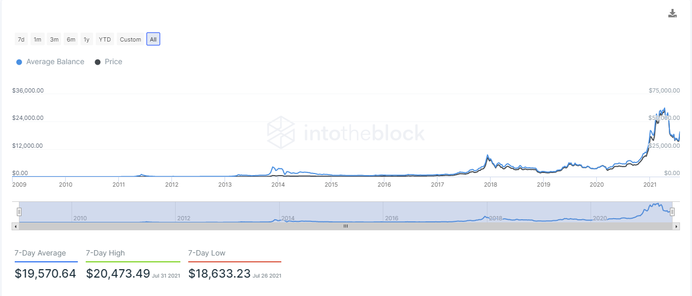Select the YTD range option
The height and width of the screenshot is (296, 692).
click(105, 39)
